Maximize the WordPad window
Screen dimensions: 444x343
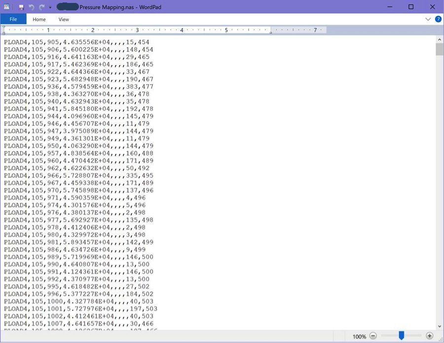coord(411,7)
